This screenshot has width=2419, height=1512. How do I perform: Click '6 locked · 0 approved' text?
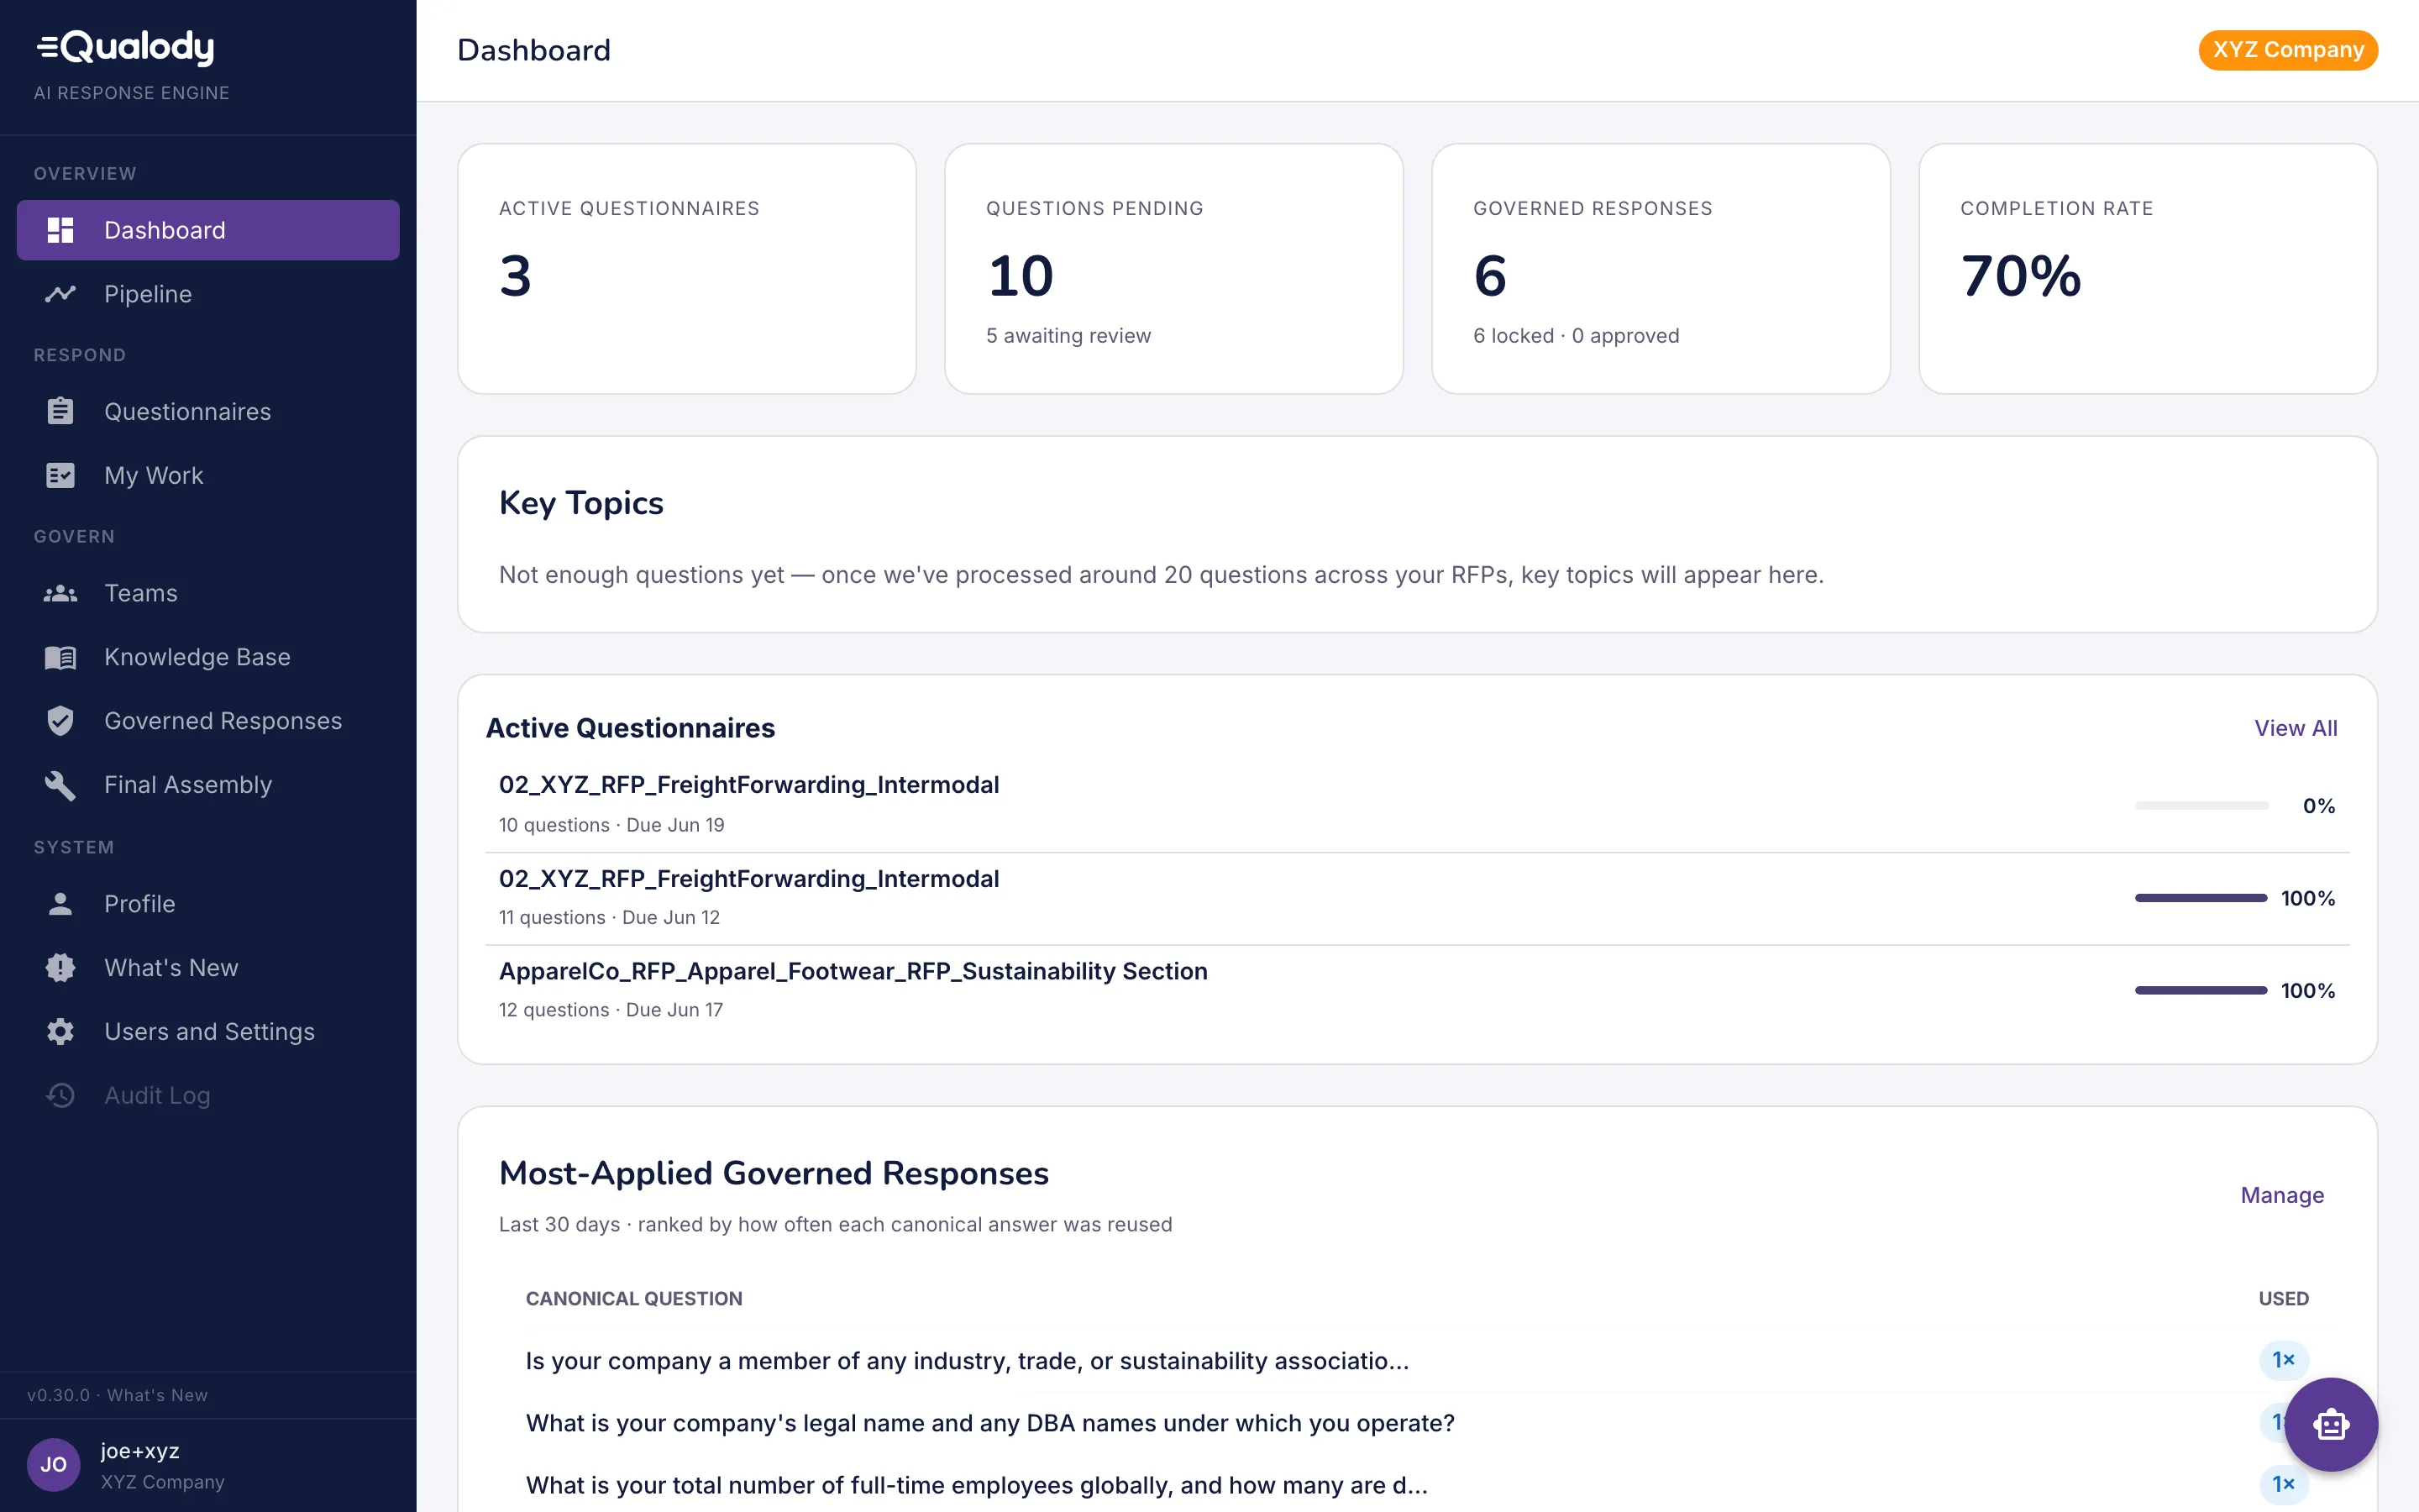1577,336
